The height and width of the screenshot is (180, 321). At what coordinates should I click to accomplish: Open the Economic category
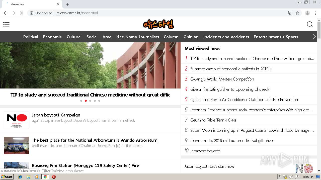(52, 37)
